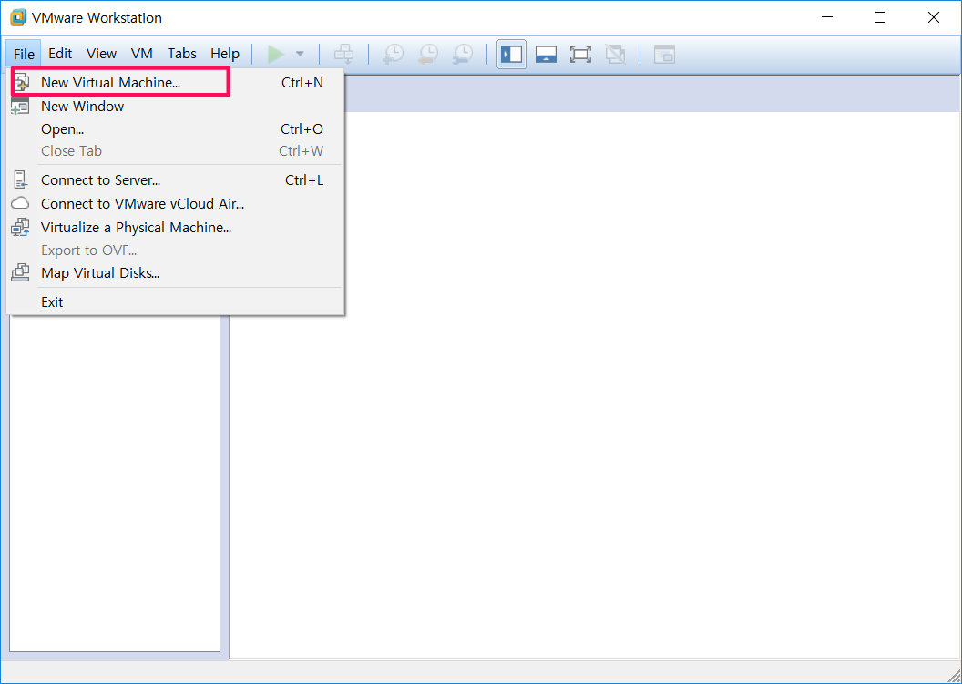Click the window resize grip corner
Viewport: 962px width, 684px height.
(954, 676)
